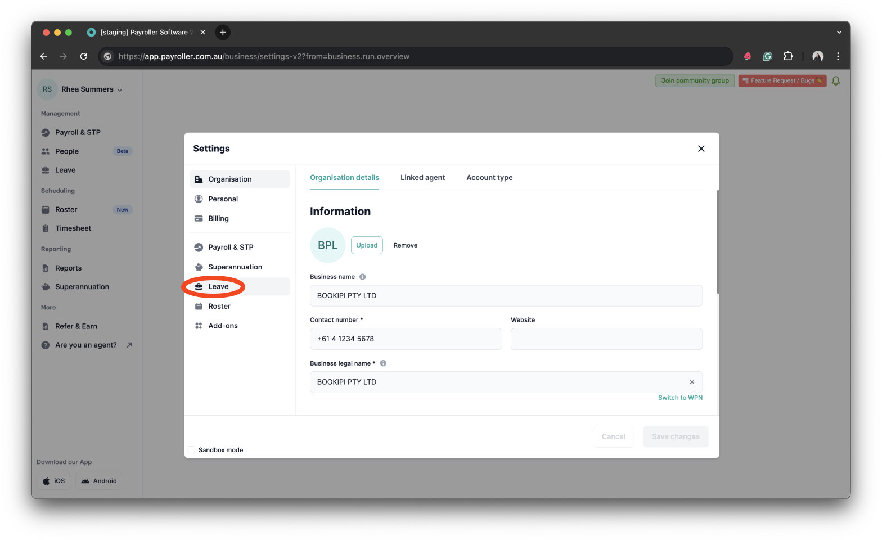Go forward in browser

(x=64, y=56)
